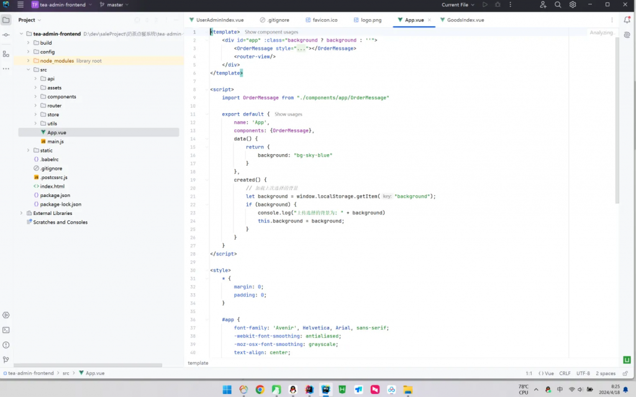The height and width of the screenshot is (397, 636).
Task: Close the App.vue editor tab
Action: point(429,20)
